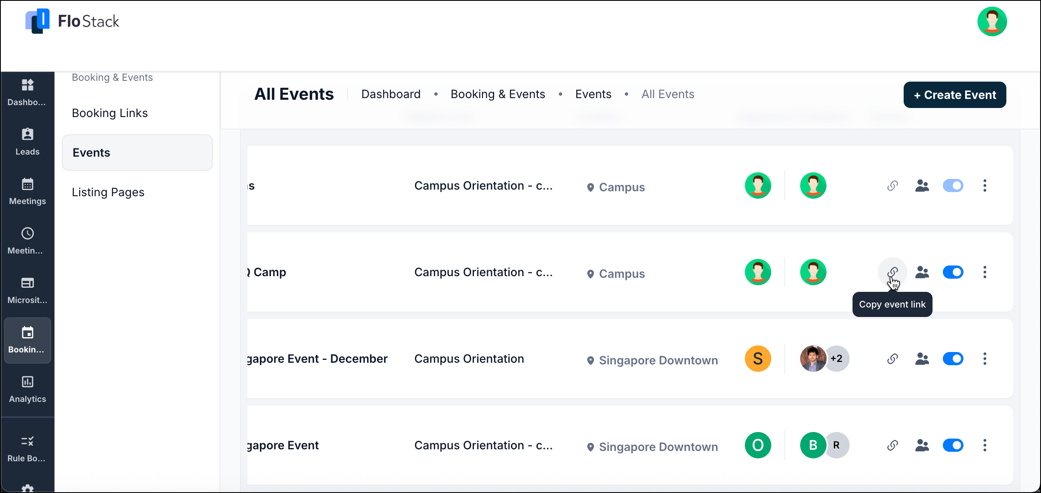Open Meetings from the left sidebar
The height and width of the screenshot is (493, 1041).
click(x=27, y=191)
